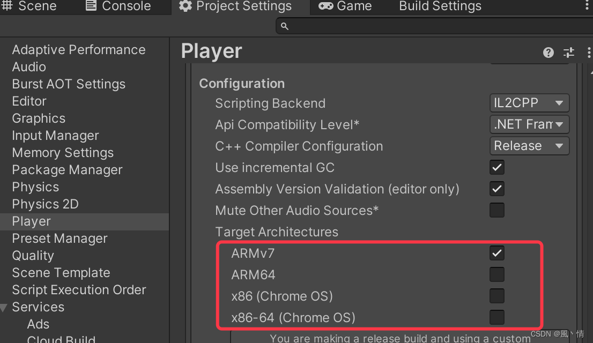Open the Scripting Backend IL2CPP dropdown
Screen dimensions: 593x343
pos(529,103)
